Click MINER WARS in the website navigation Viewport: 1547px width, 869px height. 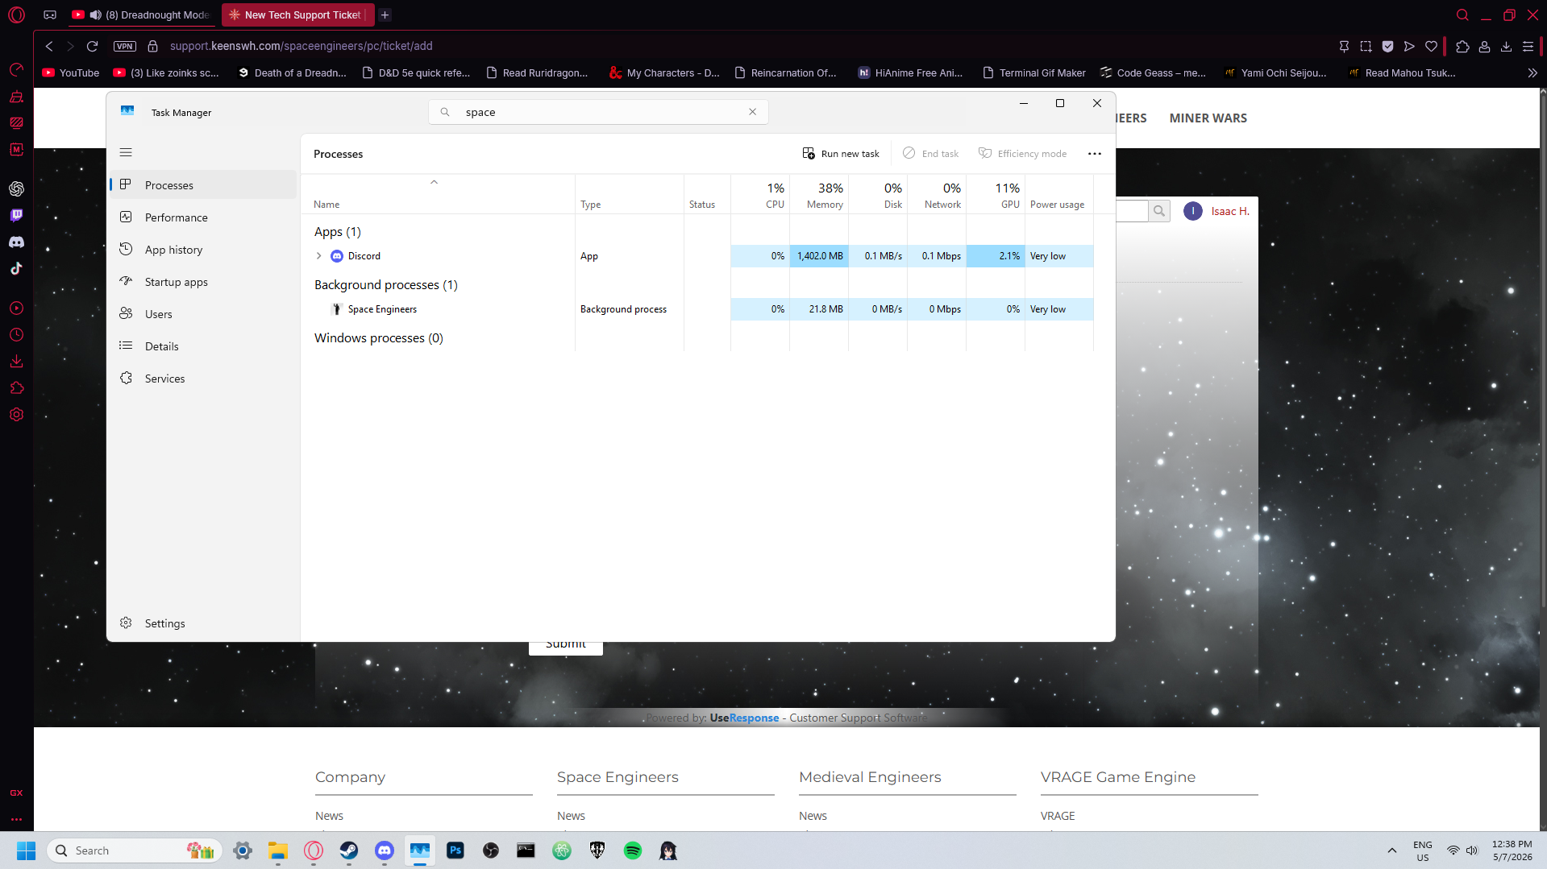[x=1208, y=118]
